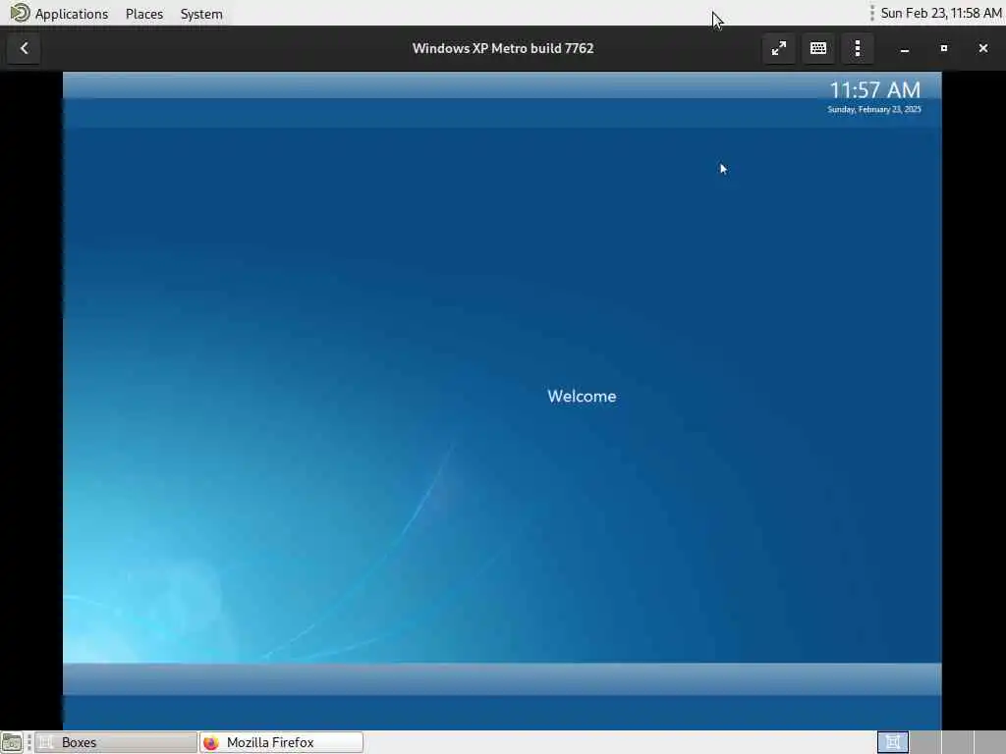Minimize the Boxes window

[905, 48]
